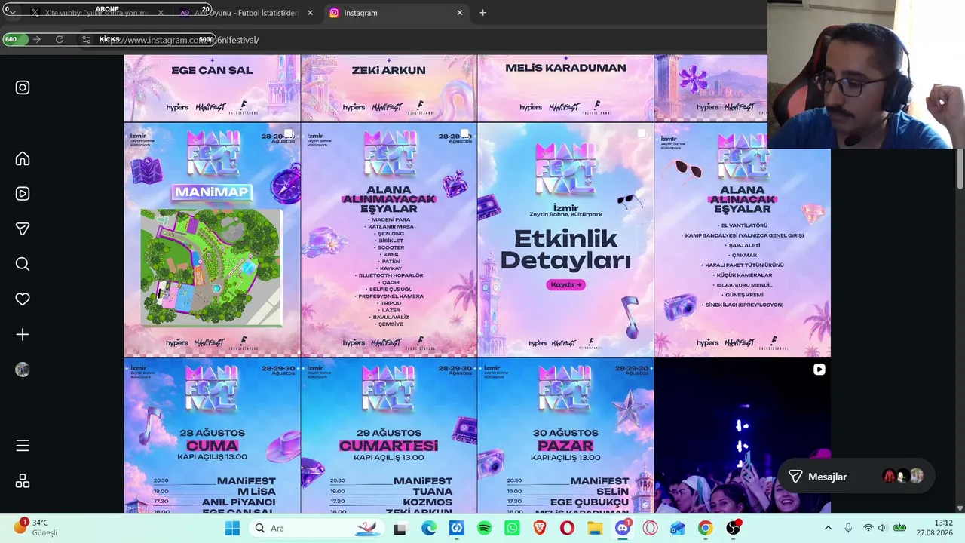Open Microsoft Edge from the taskbar

pos(428,528)
